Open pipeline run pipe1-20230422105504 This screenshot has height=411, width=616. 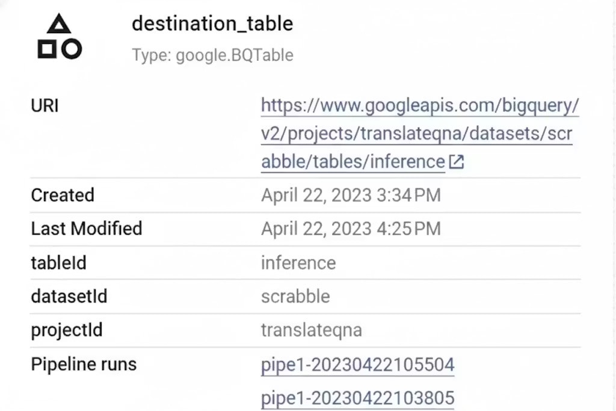[357, 364]
